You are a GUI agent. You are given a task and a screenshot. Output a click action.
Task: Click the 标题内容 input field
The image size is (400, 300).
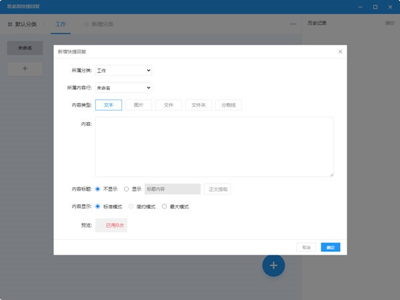coord(173,189)
